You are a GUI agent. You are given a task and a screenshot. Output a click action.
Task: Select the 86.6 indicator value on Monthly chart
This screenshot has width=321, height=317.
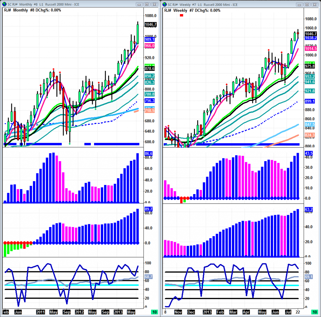click(149, 154)
